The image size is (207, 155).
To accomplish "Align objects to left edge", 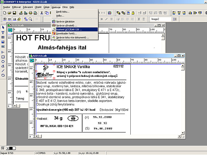I will [x=174, y=13].
